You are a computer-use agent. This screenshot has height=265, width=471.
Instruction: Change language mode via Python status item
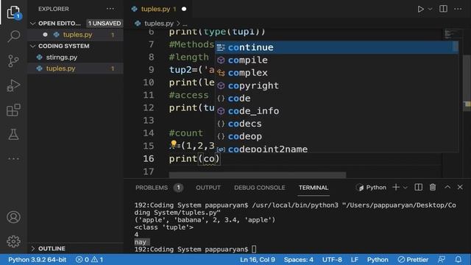378,259
